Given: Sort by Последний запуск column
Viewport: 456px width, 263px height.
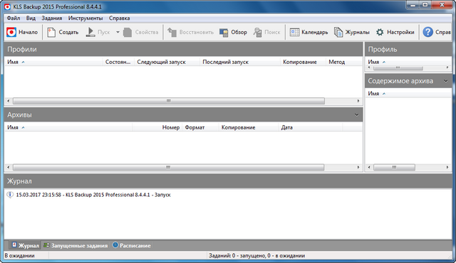Looking at the screenshot, I should [240, 62].
